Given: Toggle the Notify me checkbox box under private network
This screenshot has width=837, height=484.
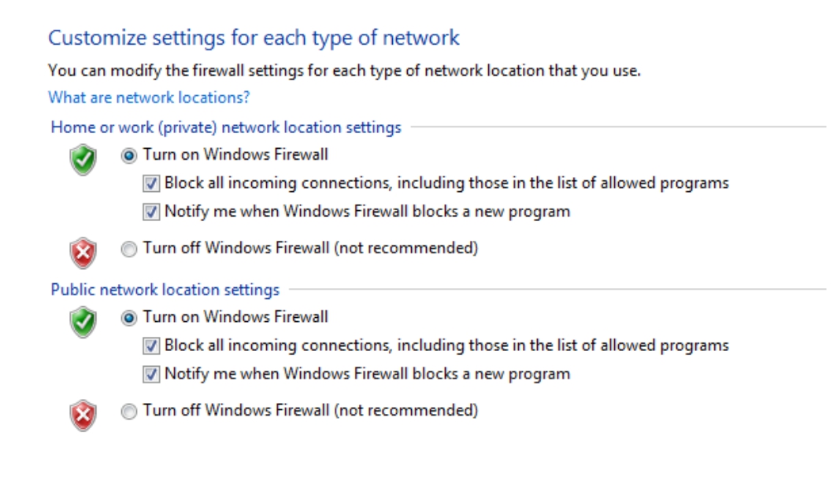Looking at the screenshot, I should coord(152,212).
